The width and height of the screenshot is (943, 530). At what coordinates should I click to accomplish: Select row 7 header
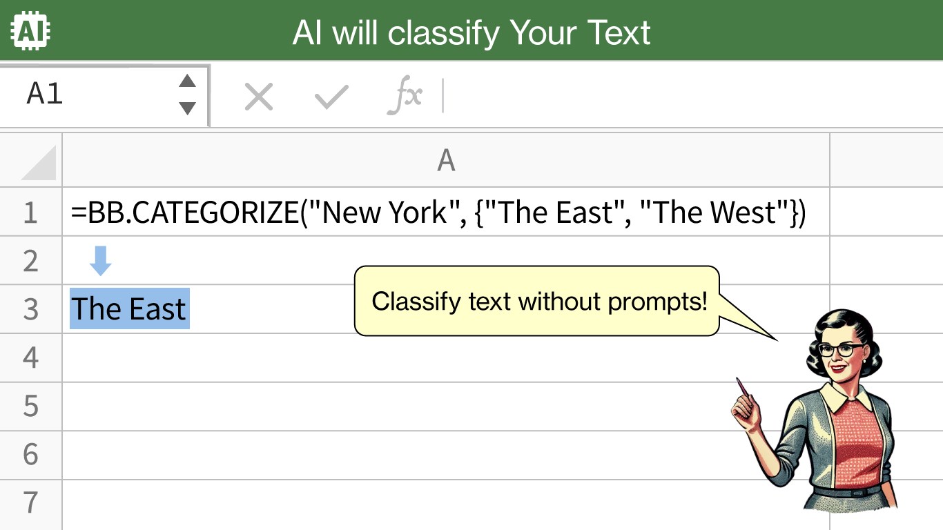point(31,504)
